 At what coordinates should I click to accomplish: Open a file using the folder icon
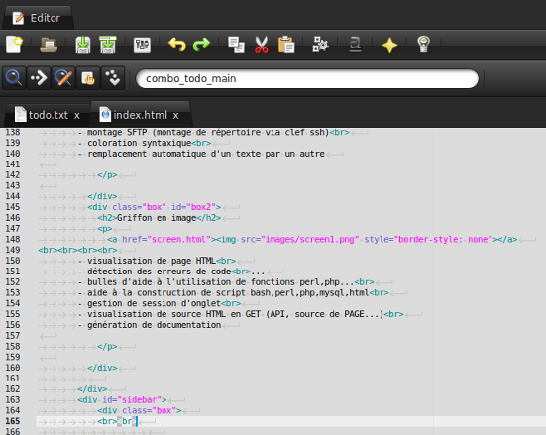[49, 45]
